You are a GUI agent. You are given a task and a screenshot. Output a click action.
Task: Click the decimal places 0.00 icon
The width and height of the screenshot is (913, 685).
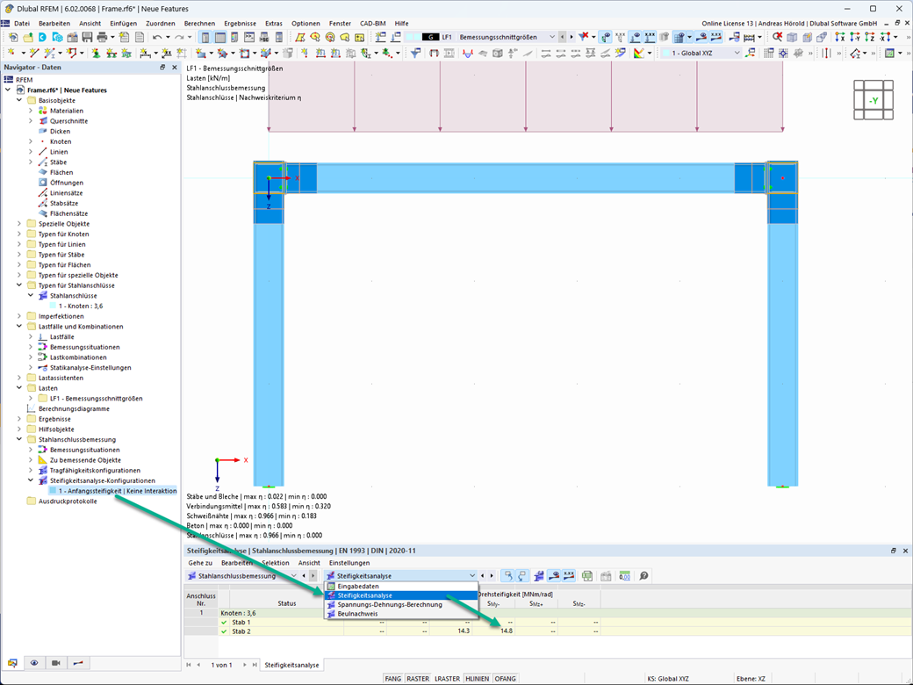625,575
